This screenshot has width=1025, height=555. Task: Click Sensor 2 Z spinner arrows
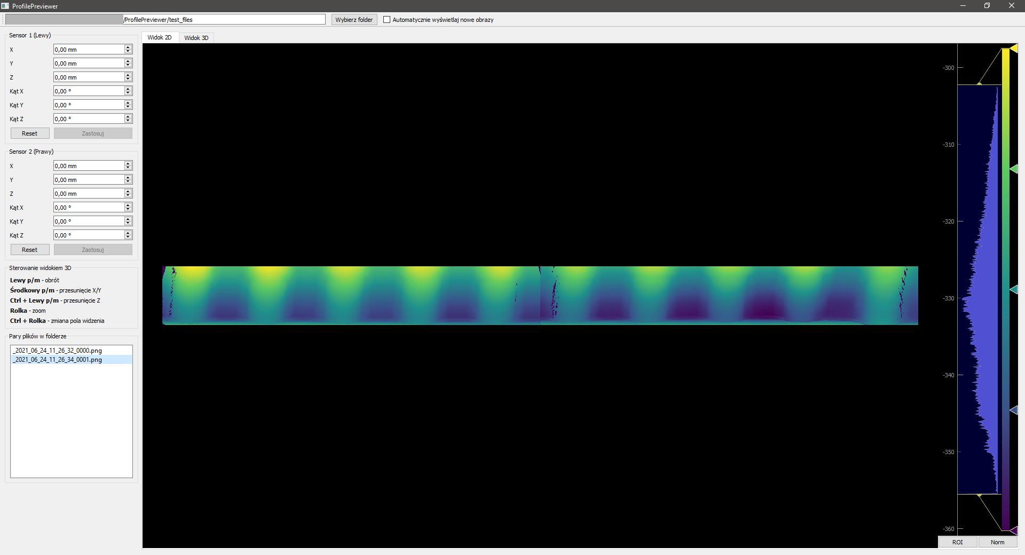(128, 193)
